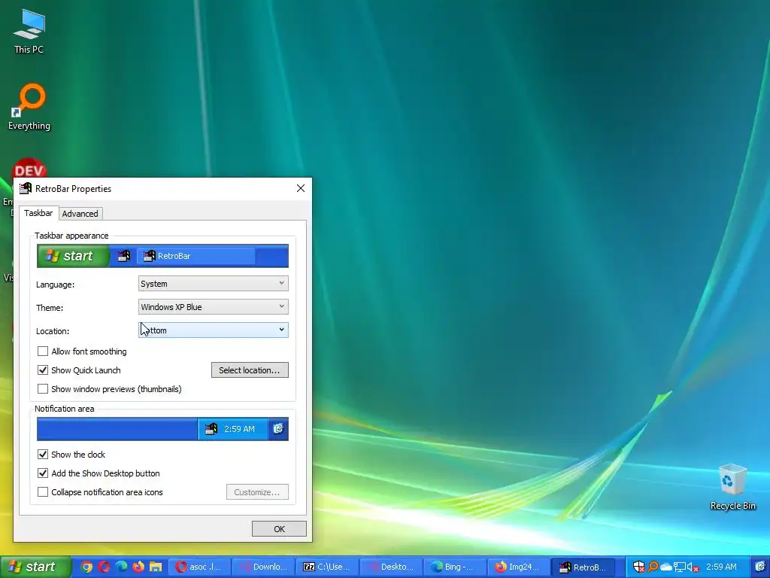Switch to the 'Deskto...' taskbar window

tap(391, 567)
